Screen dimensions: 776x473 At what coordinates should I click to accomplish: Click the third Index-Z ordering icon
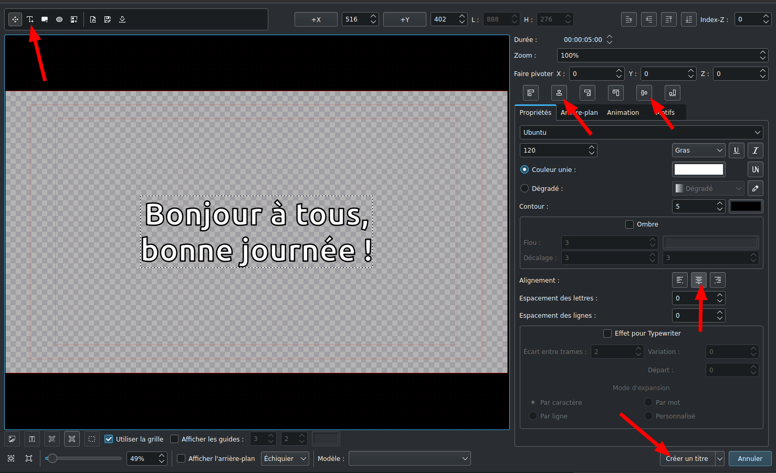(x=669, y=19)
